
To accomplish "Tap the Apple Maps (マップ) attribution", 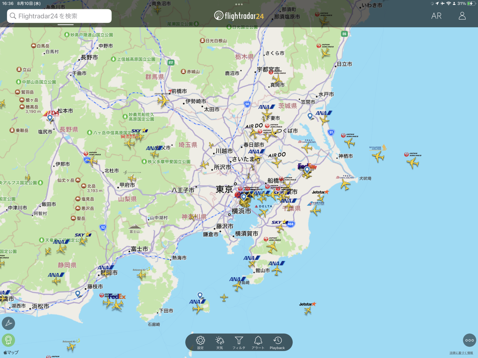I will pos(11,352).
